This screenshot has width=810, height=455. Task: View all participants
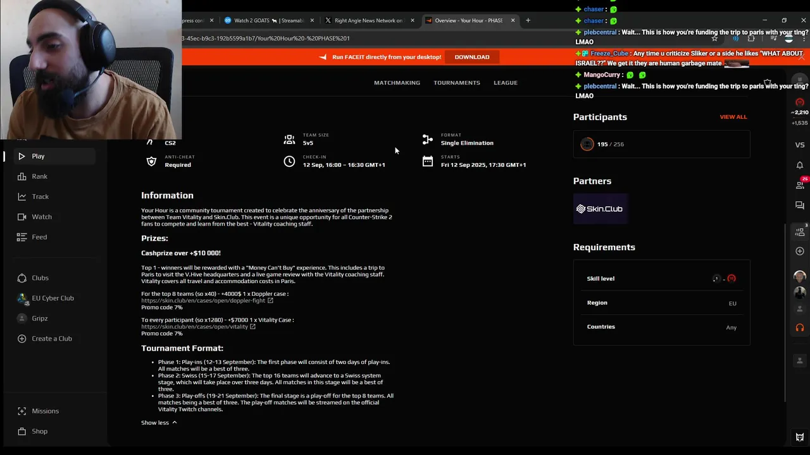pos(733,117)
